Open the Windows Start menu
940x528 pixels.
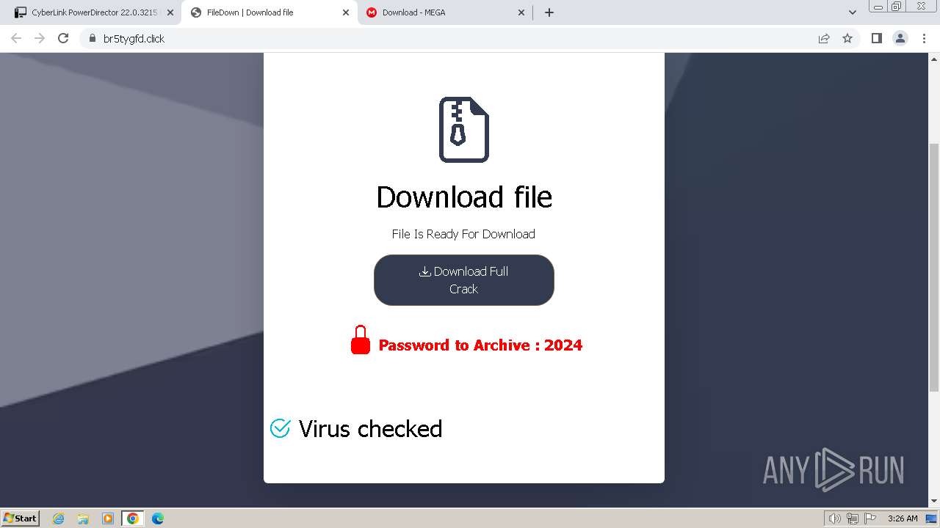tap(20, 518)
